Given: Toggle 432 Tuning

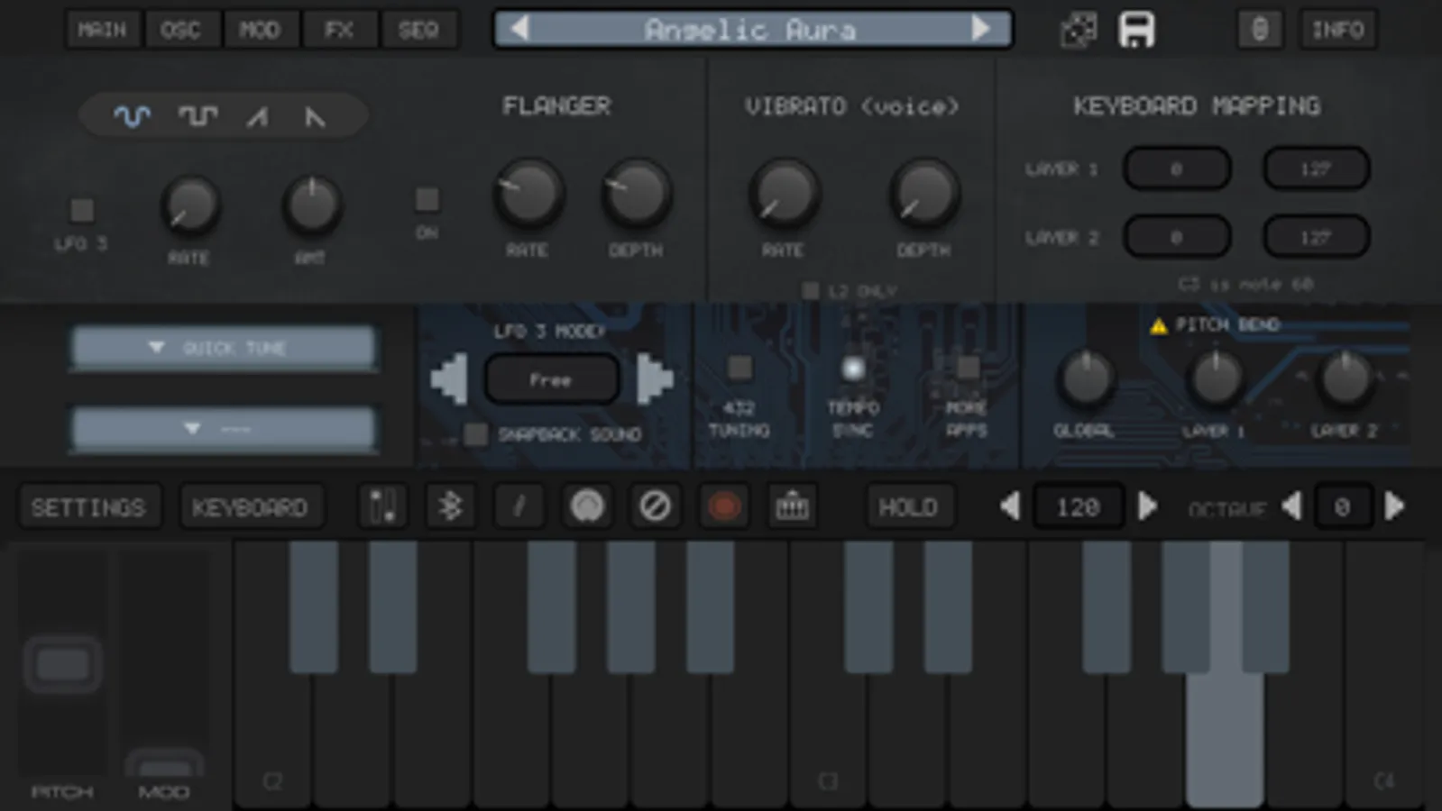Looking at the screenshot, I should pyautogui.click(x=739, y=367).
